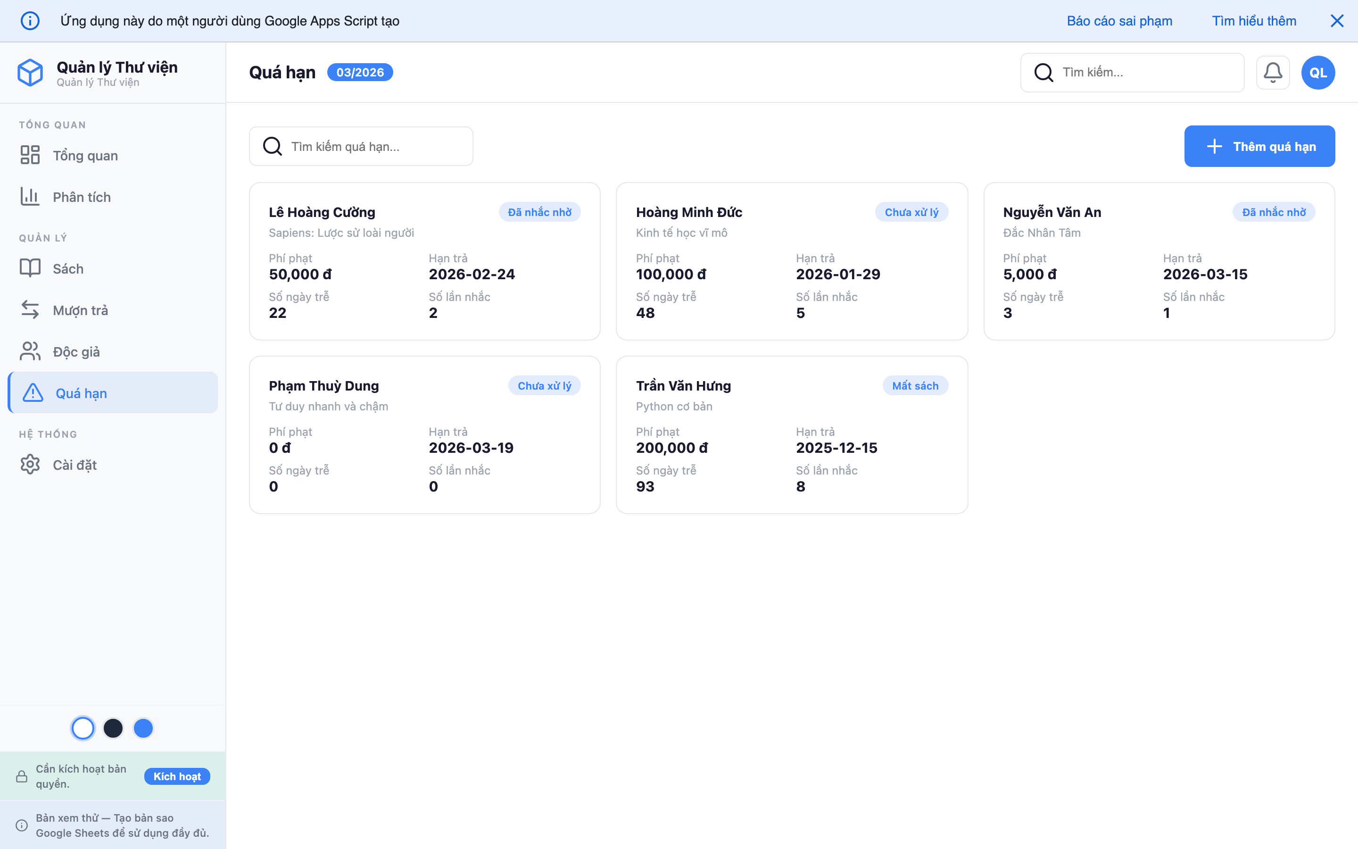Navigate to Độc giả section
The height and width of the screenshot is (849, 1358).
(x=76, y=351)
